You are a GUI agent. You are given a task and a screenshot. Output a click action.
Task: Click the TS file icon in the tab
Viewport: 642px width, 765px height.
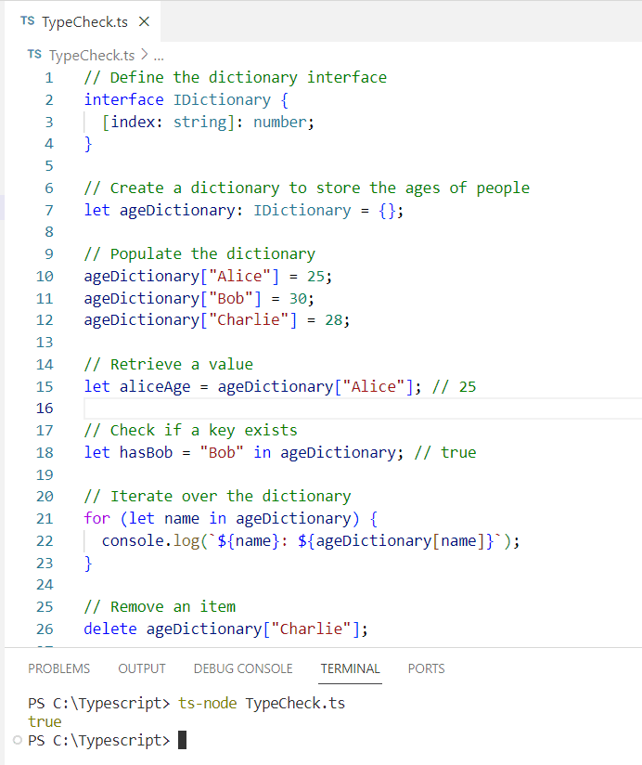point(28,21)
